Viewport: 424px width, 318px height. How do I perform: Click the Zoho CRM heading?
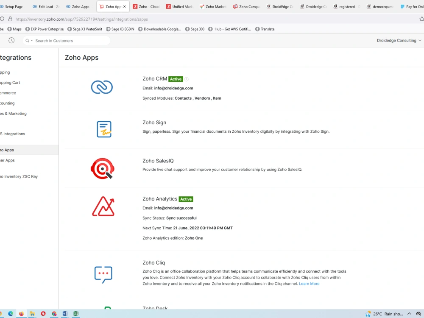tap(155, 79)
